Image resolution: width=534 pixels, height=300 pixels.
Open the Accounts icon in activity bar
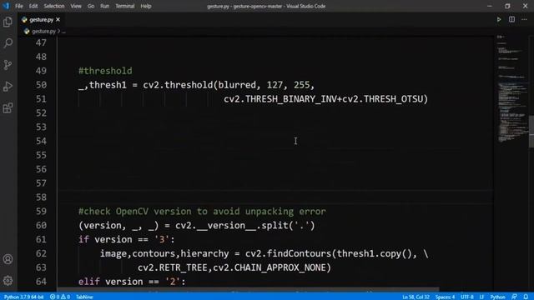[8, 259]
